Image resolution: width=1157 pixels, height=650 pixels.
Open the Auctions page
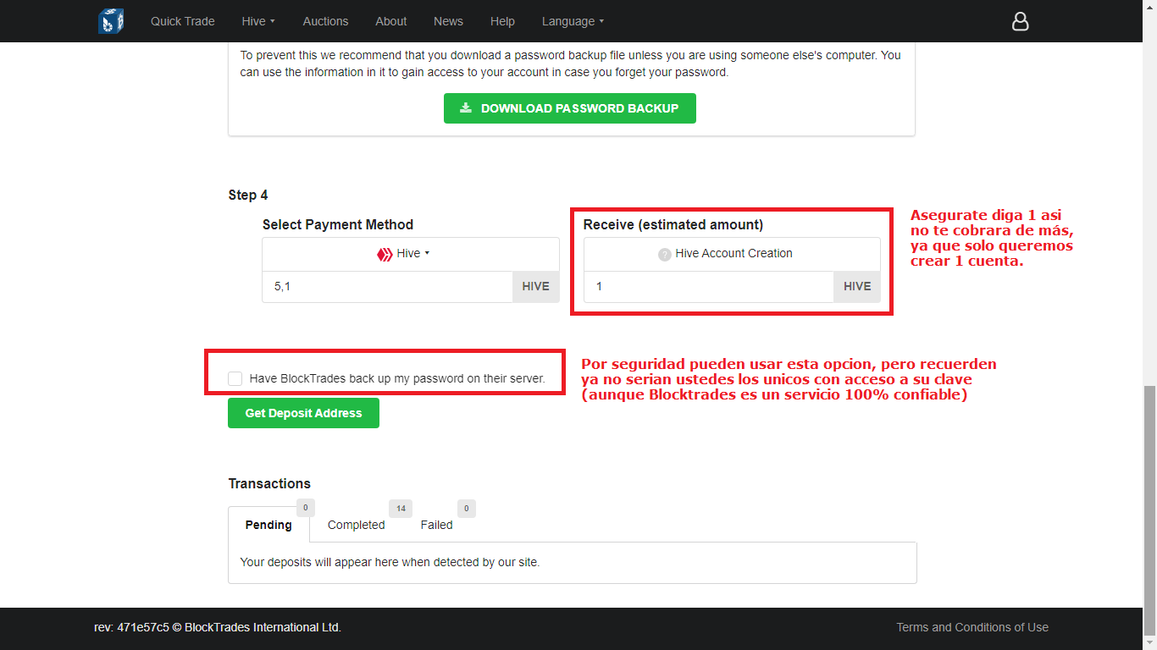pyautogui.click(x=325, y=21)
